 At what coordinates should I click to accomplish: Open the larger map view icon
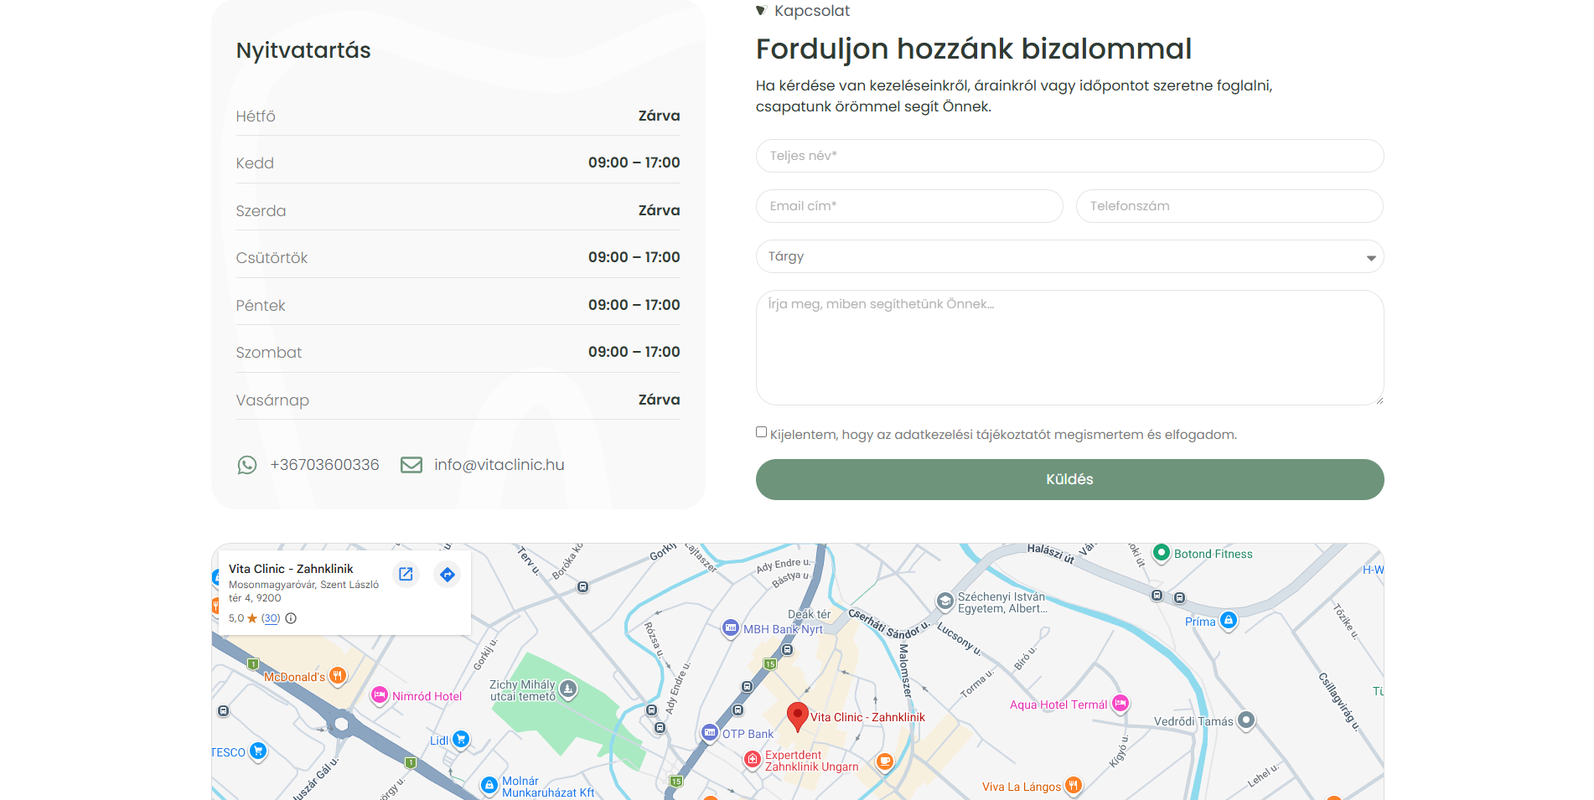[406, 575]
